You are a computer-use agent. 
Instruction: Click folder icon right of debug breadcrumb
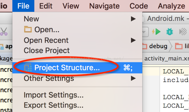coord(179,46)
